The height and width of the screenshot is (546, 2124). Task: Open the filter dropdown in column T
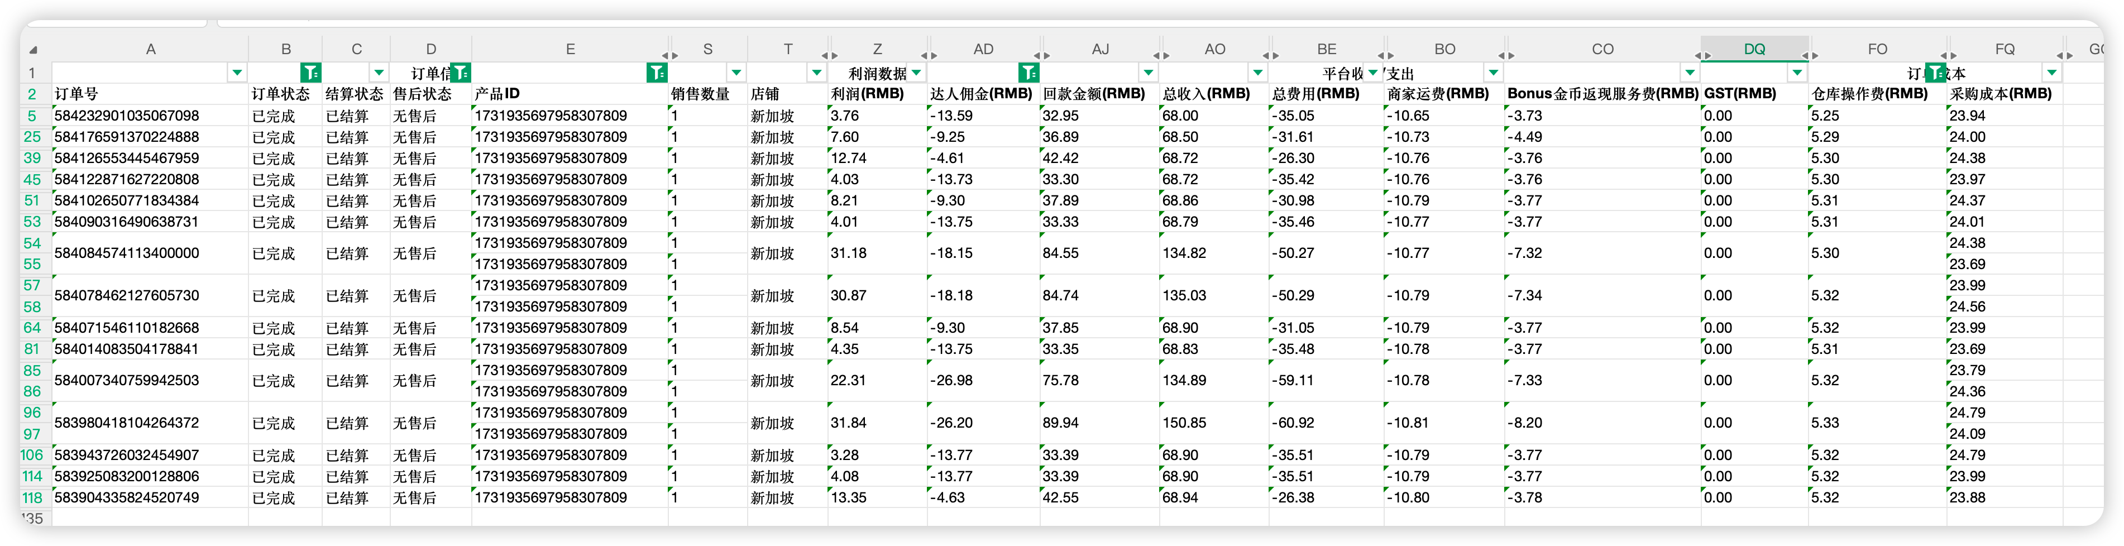pos(816,73)
